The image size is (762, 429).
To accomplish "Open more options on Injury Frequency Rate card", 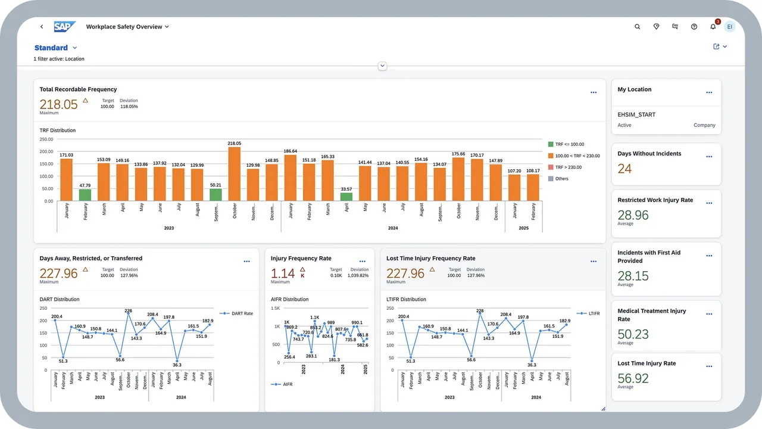I will tap(363, 262).
